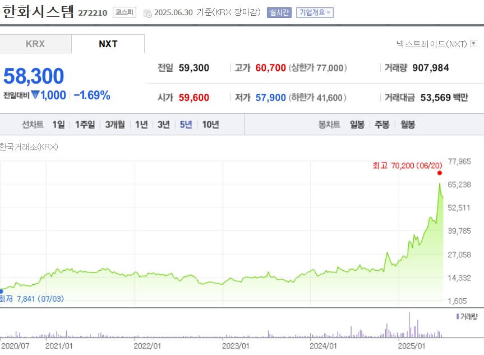This screenshot has height=355, width=484.
Task: Switch to the KRX tab
Action: tap(35, 44)
